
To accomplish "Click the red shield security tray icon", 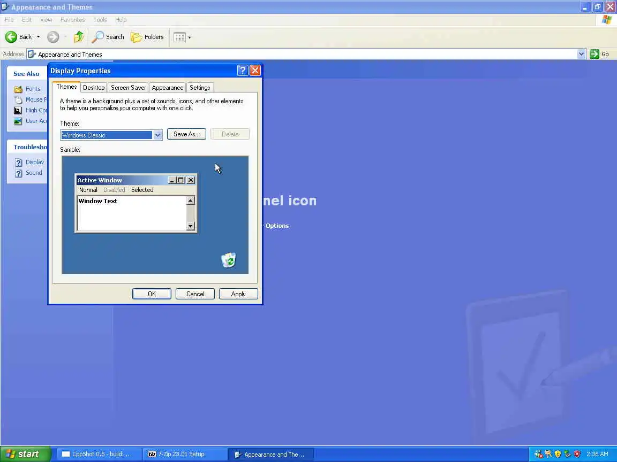I will [577, 454].
